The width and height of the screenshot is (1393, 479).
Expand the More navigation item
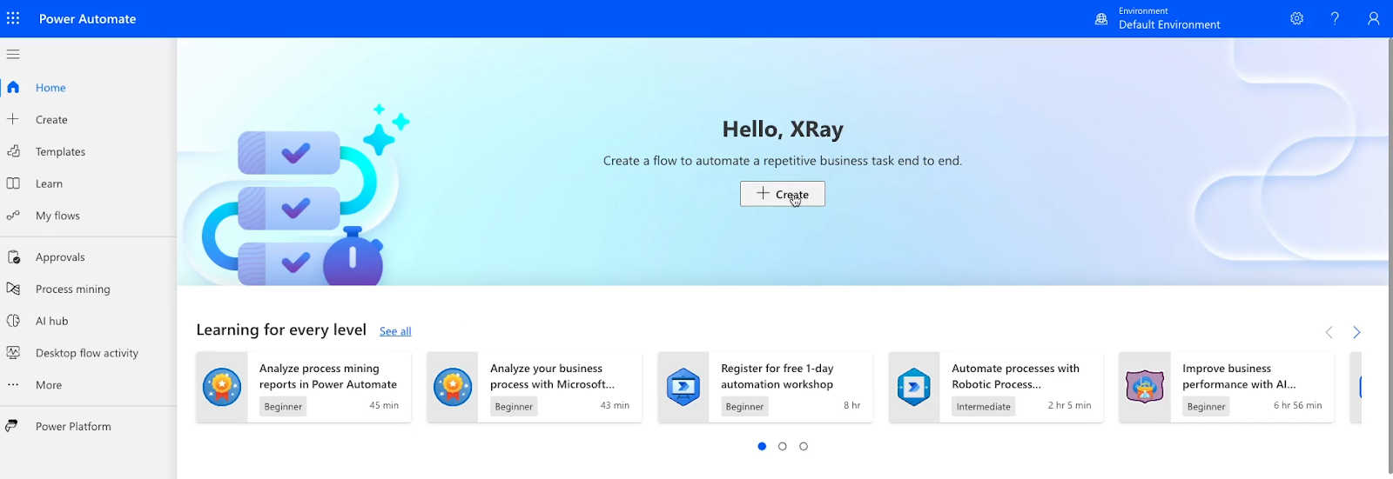coord(49,385)
